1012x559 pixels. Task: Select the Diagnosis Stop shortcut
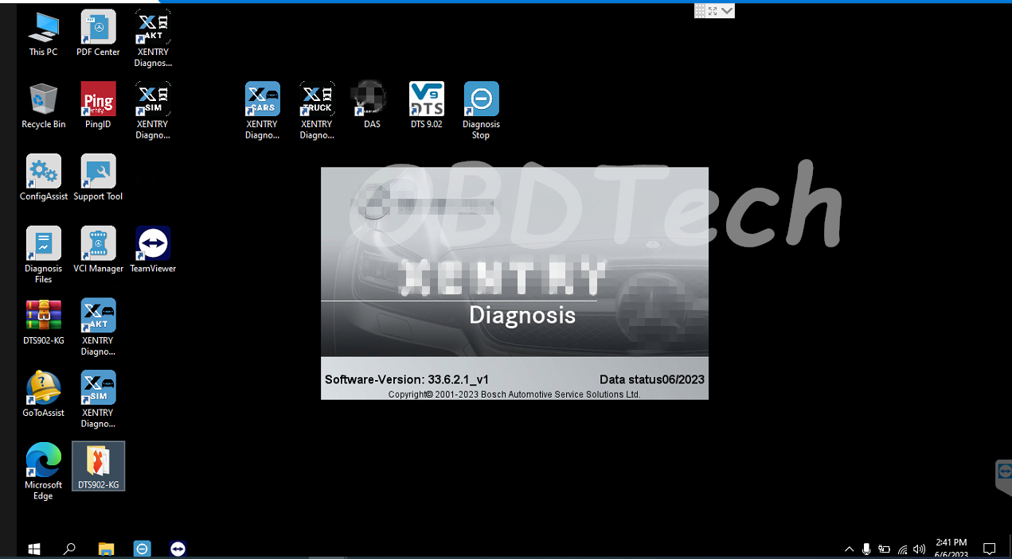tap(481, 111)
